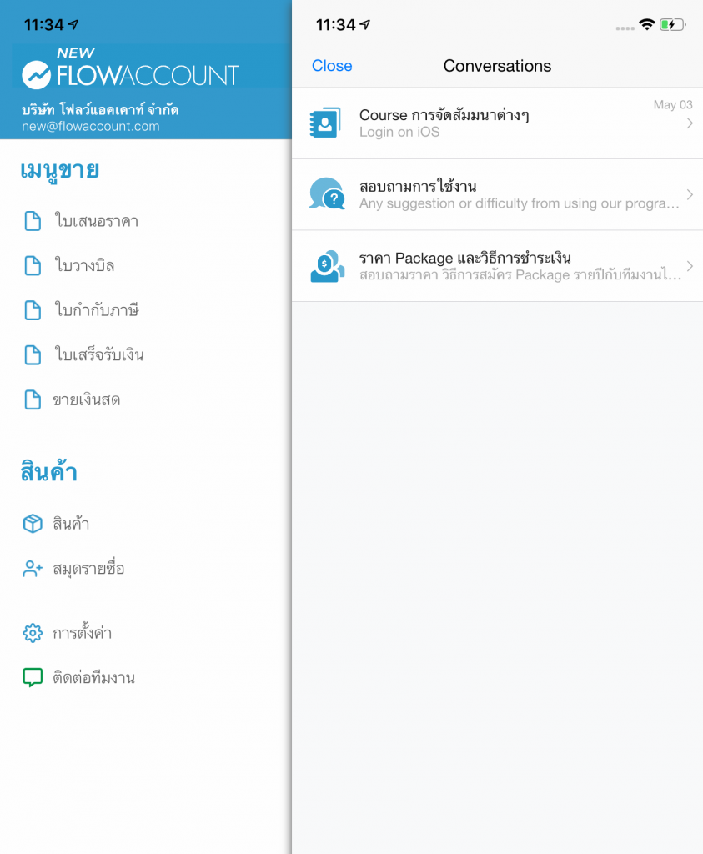Expand the Course conversation chevron
Image resolution: width=703 pixels, height=854 pixels.
690,124
